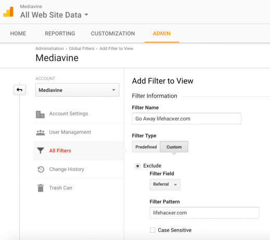Image resolution: width=270 pixels, height=240 pixels.
Task: Select the Predefined filter type button
Action: point(146,147)
